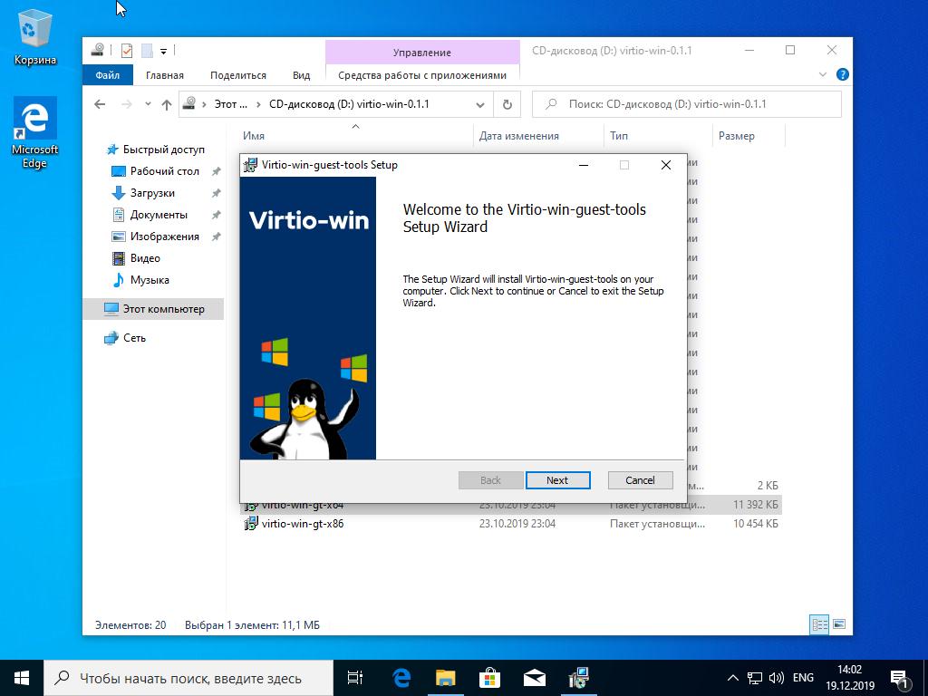Open Task View on the taskbar
The width and height of the screenshot is (928, 696).
click(x=355, y=677)
